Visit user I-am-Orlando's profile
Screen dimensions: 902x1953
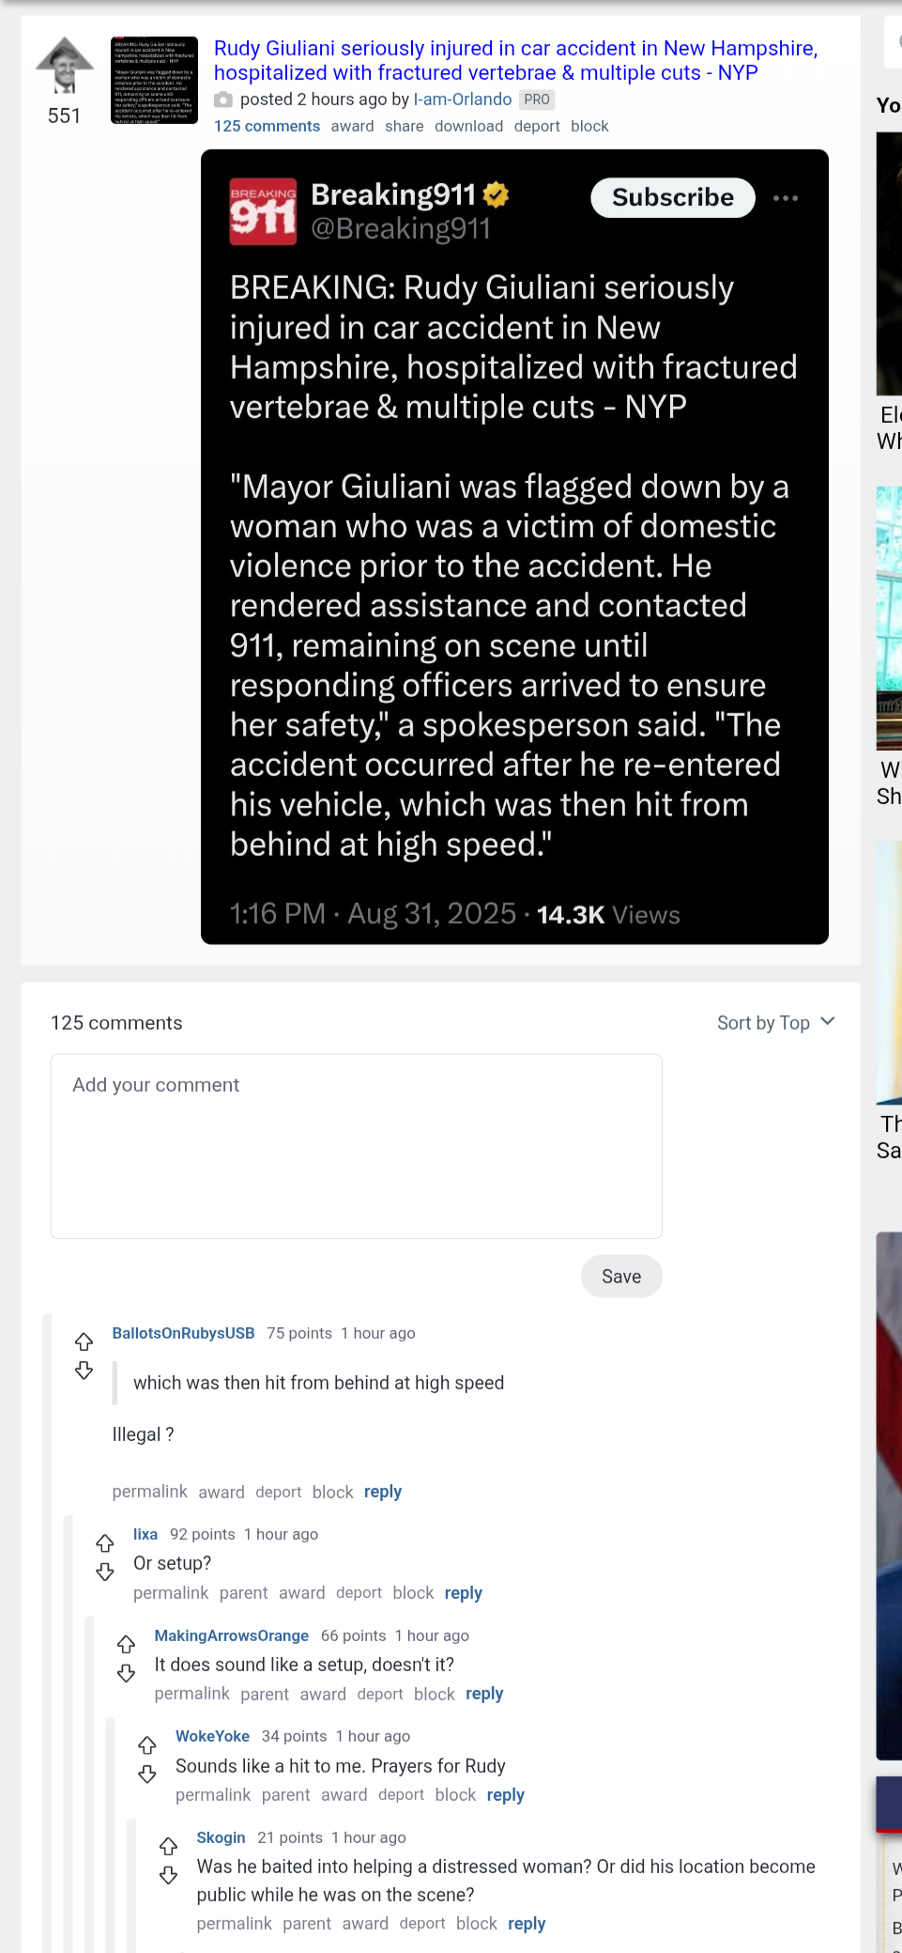click(463, 100)
